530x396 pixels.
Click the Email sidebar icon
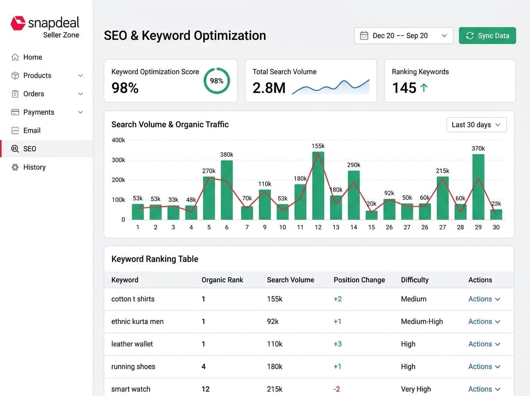[x=15, y=130]
